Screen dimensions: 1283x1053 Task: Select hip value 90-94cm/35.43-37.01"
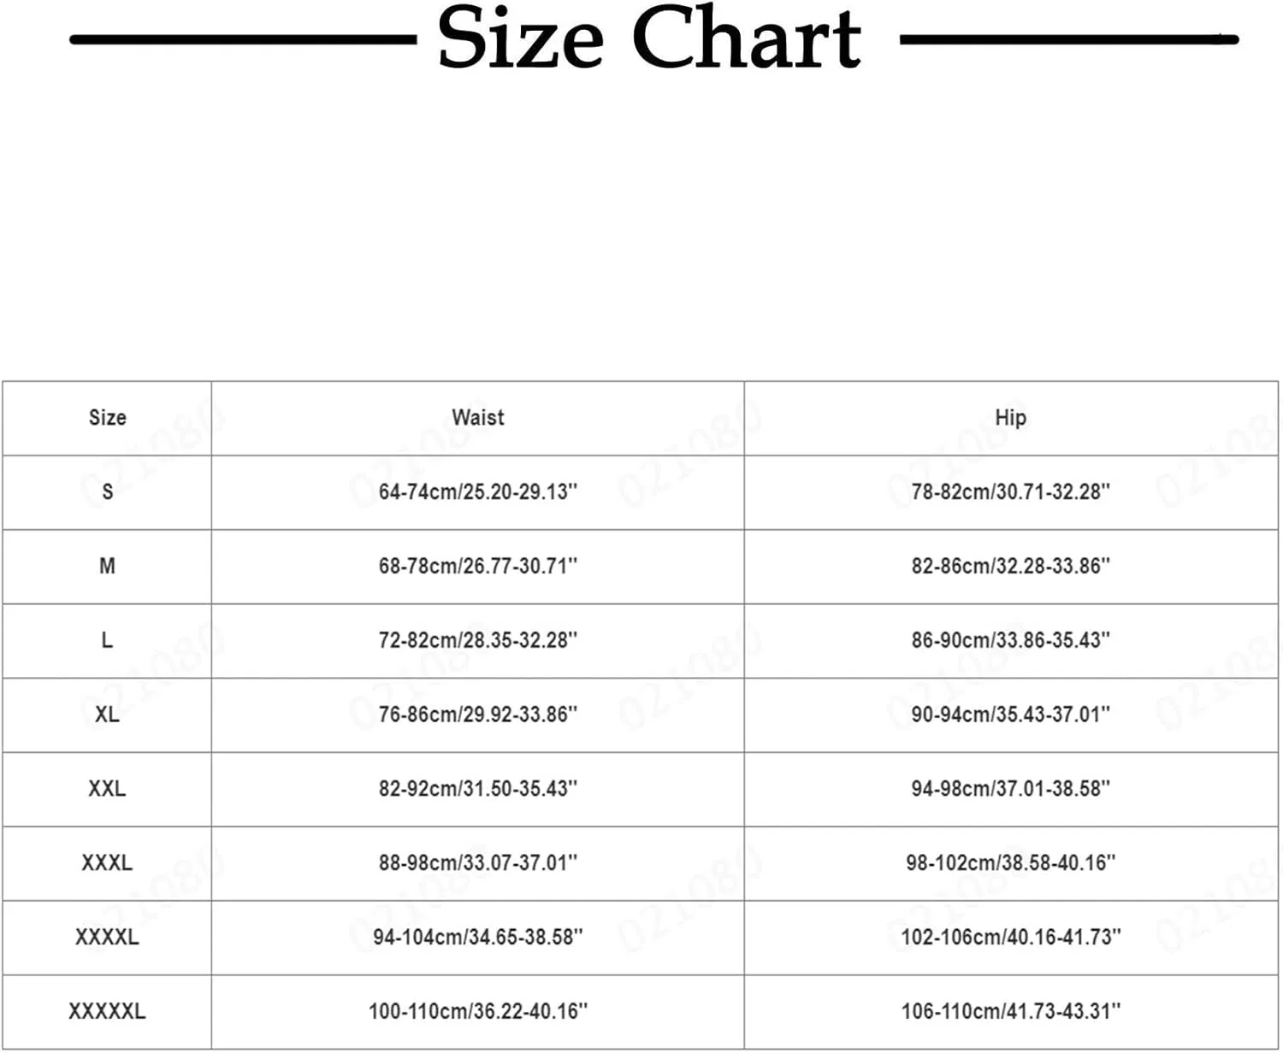pyautogui.click(x=1011, y=715)
